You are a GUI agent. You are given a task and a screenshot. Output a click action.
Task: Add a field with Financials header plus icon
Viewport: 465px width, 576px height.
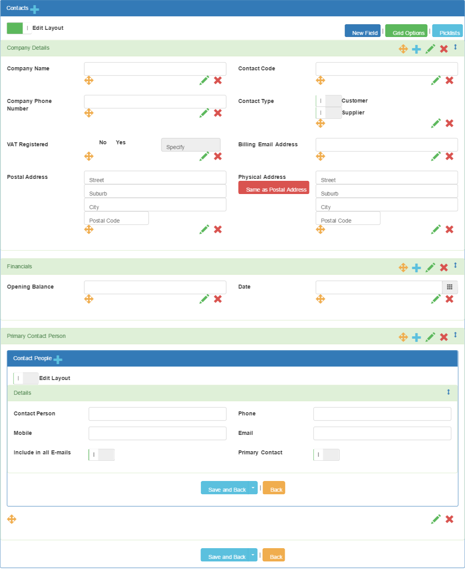(416, 268)
